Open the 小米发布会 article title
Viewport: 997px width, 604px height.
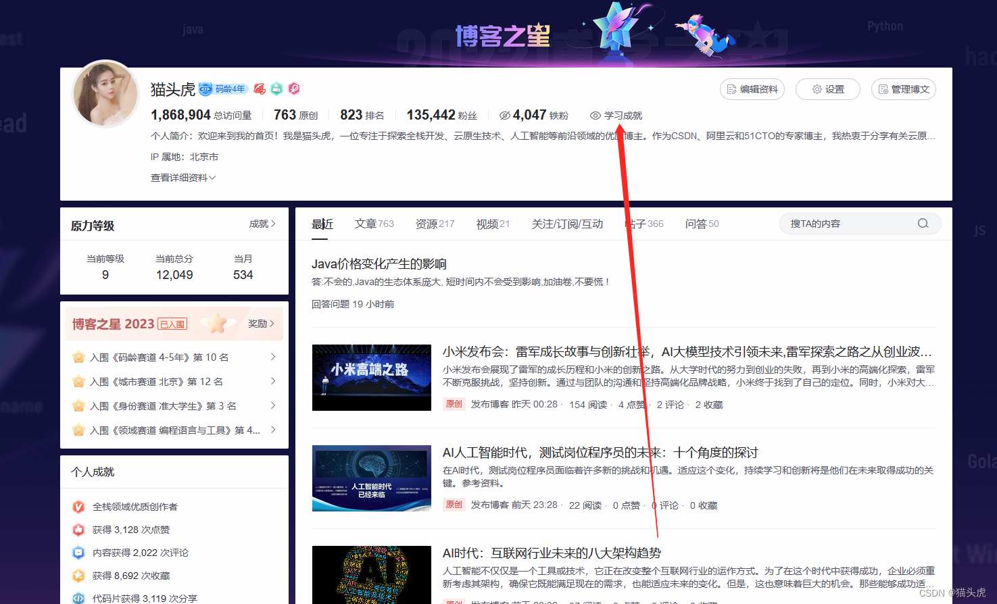(687, 351)
